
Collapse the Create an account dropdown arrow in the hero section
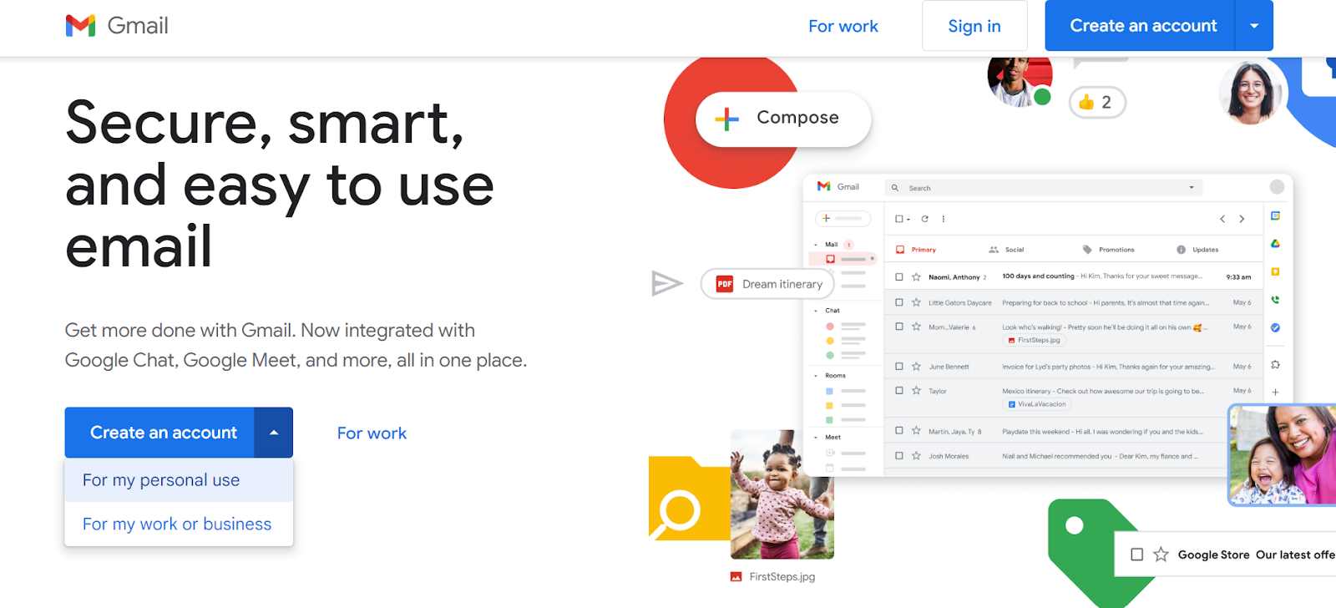pos(274,433)
